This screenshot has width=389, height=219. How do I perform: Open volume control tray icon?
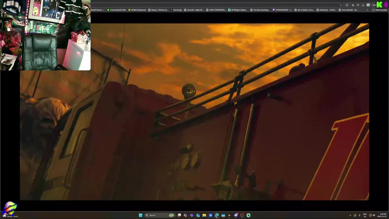(374, 215)
